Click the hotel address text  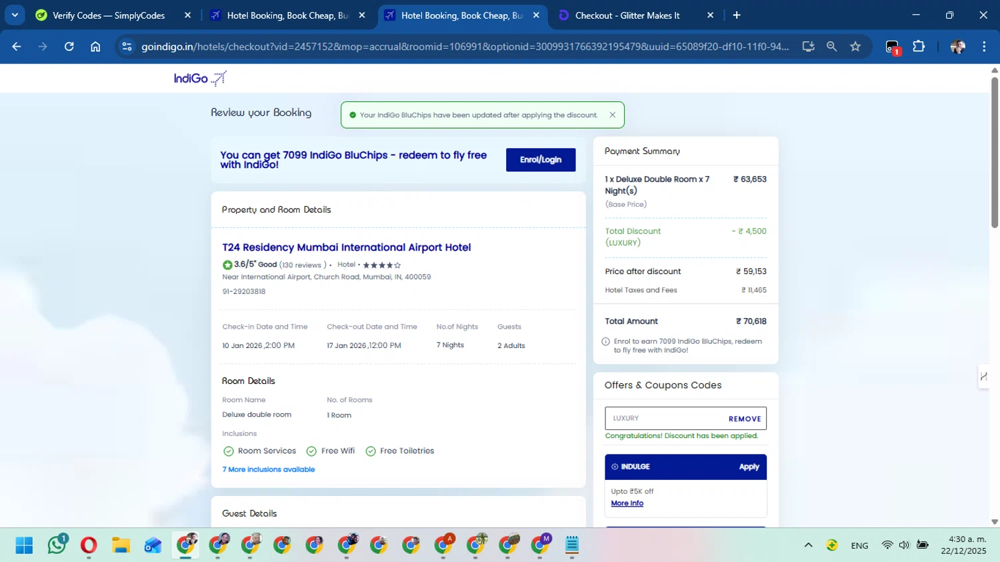coord(327,277)
